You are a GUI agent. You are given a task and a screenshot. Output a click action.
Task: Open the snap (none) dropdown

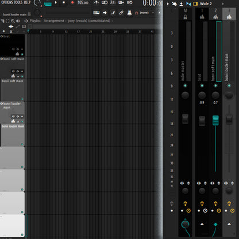[x=144, y=13]
